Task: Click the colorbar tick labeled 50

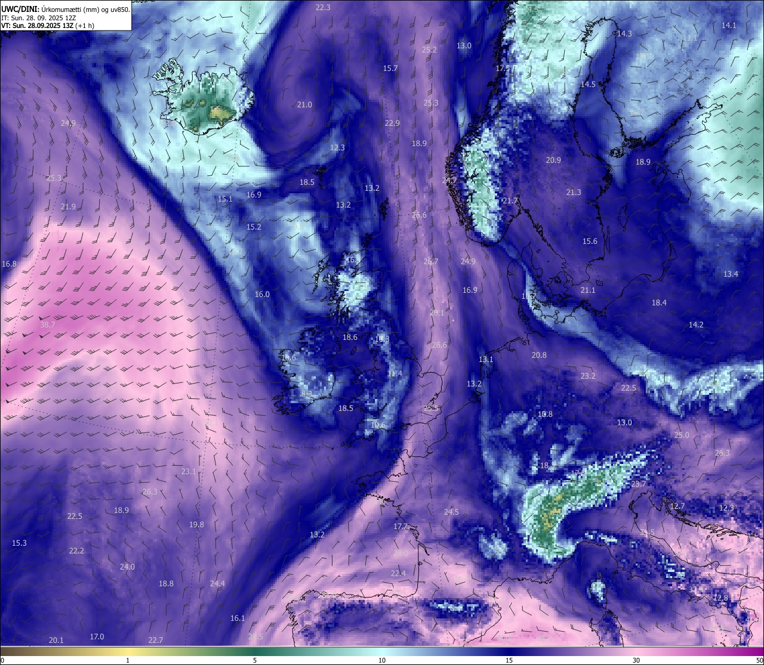Action: 759,660
